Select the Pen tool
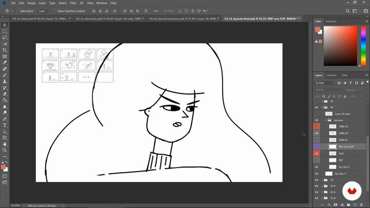Screen dimensions: 370x208 pos(5,119)
